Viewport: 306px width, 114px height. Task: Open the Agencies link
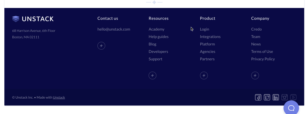click(x=208, y=52)
